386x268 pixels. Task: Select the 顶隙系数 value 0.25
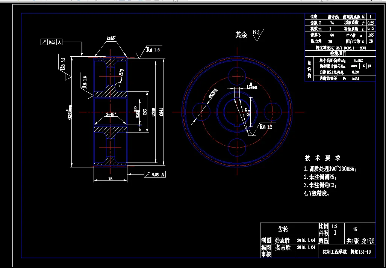coord(371,23)
